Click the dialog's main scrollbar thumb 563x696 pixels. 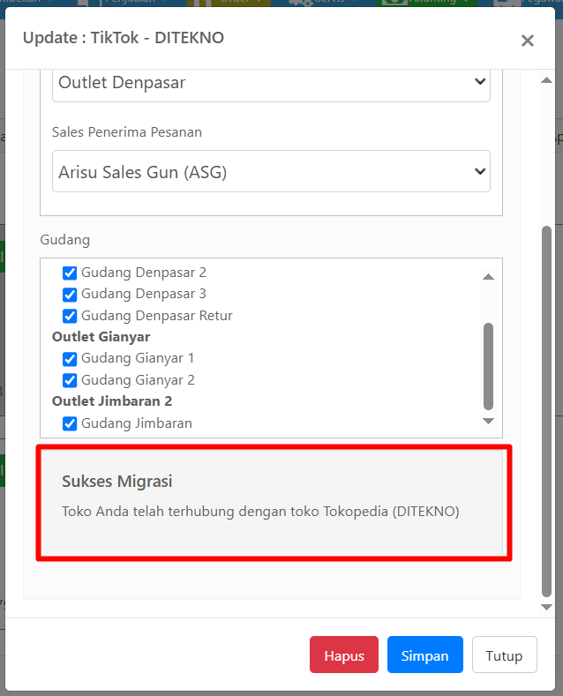[x=546, y=411]
